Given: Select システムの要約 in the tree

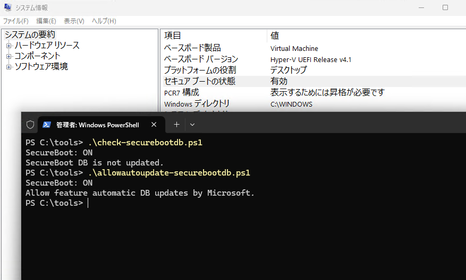Looking at the screenshot, I should (x=30, y=34).
